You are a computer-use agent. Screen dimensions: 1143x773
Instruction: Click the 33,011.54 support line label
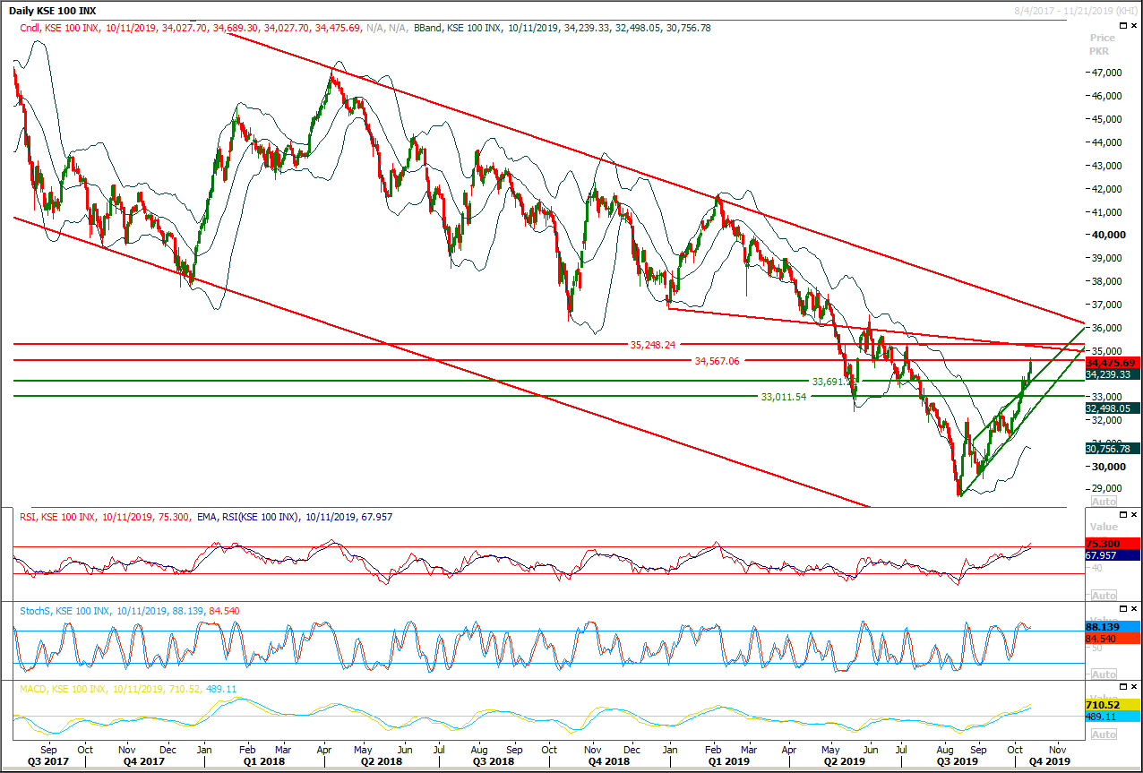784,396
